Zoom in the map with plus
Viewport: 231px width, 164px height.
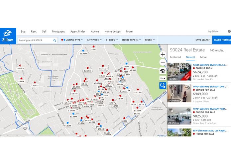click(x=163, y=54)
